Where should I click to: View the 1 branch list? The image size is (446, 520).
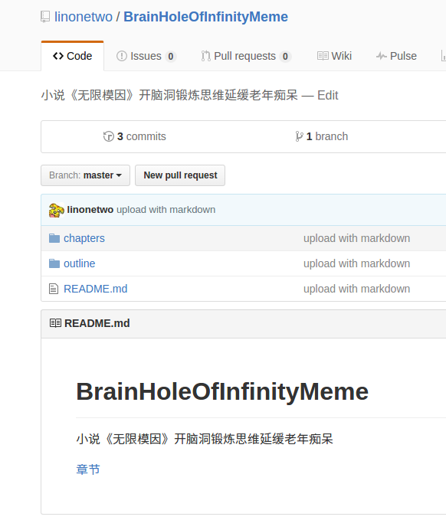322,136
